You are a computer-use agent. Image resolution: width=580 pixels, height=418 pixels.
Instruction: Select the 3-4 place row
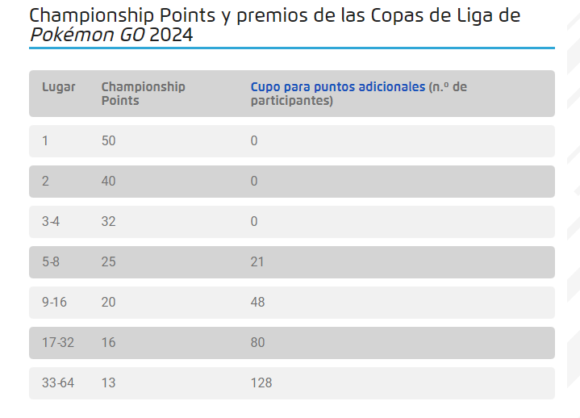tap(292, 222)
